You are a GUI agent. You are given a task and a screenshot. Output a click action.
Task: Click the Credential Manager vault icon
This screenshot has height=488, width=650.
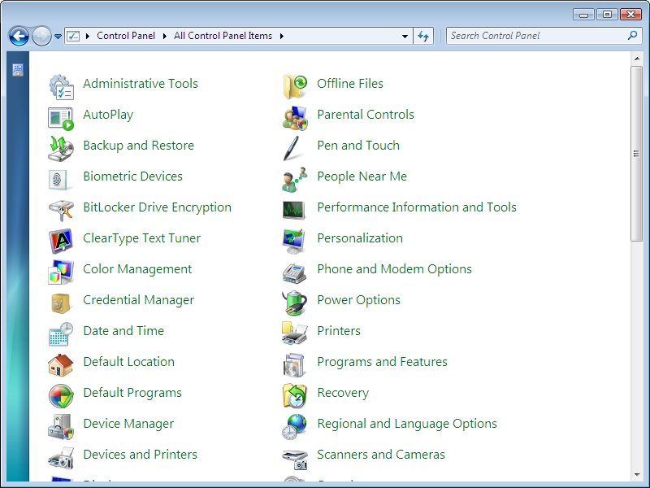pos(61,303)
